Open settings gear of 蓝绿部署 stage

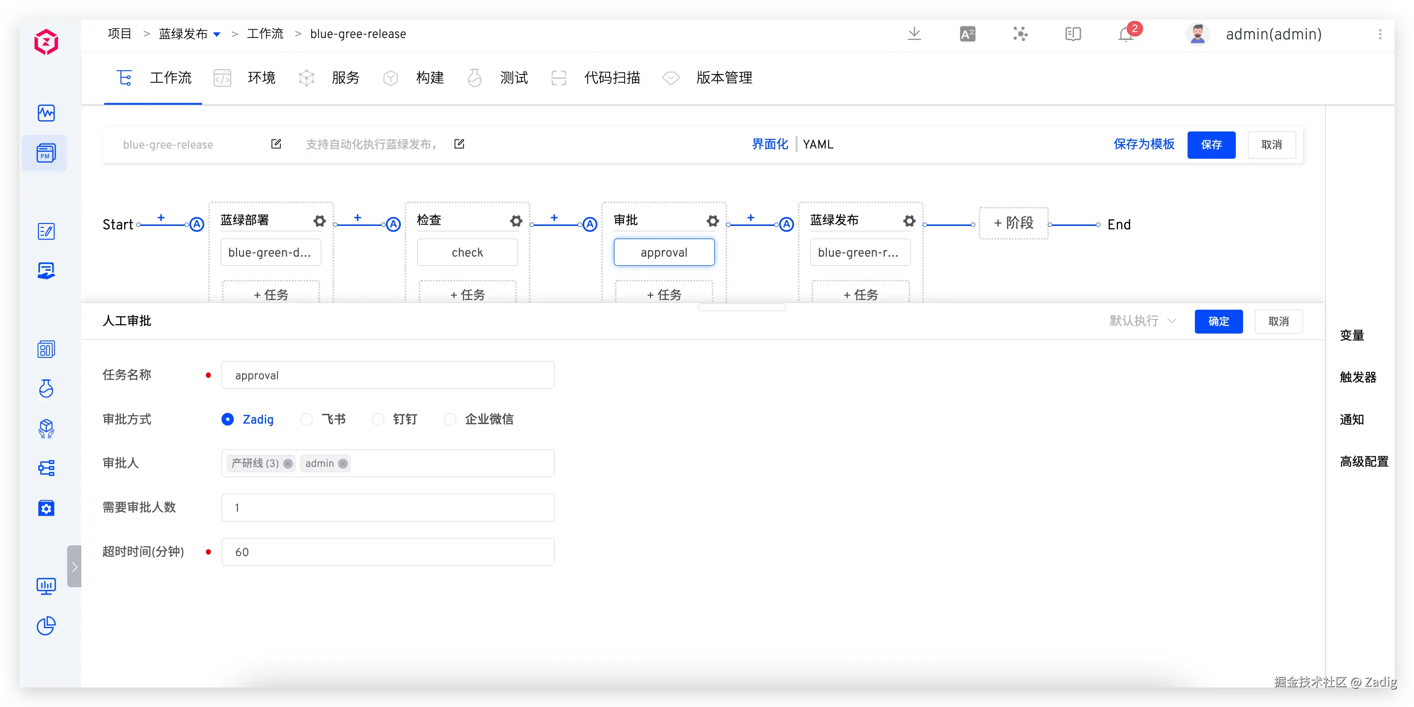319,221
